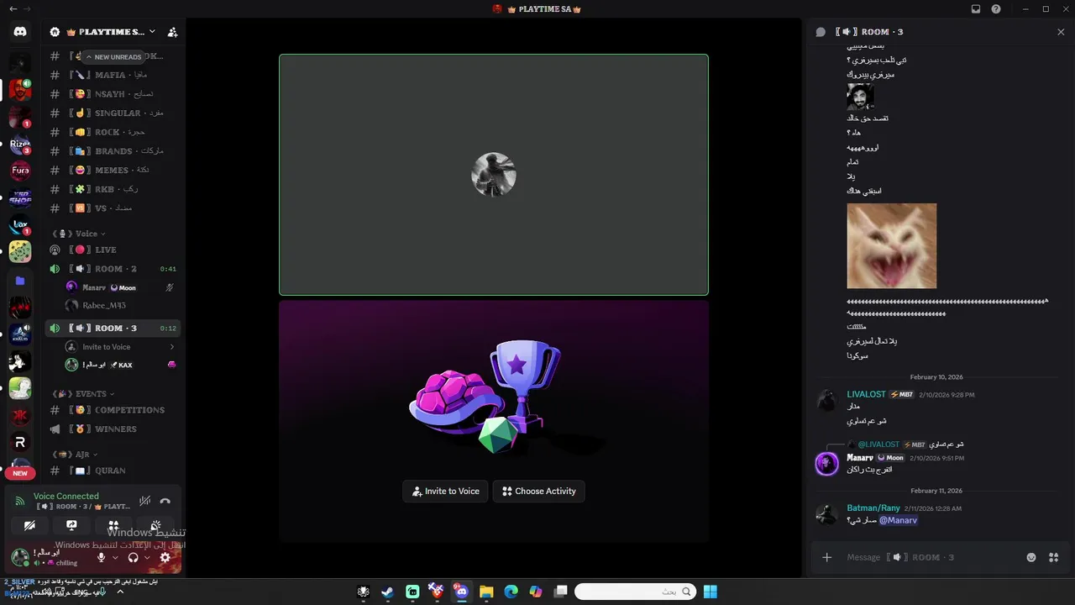Jump to NEW UNREADS pill
Image resolution: width=1075 pixels, height=605 pixels.
(x=114, y=57)
